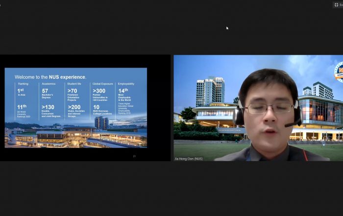
Task: Click the 'Academics' column heading
Action: pyautogui.click(x=49, y=84)
